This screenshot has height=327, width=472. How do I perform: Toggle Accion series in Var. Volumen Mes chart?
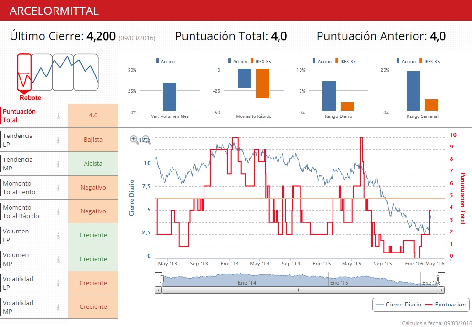[x=165, y=61]
